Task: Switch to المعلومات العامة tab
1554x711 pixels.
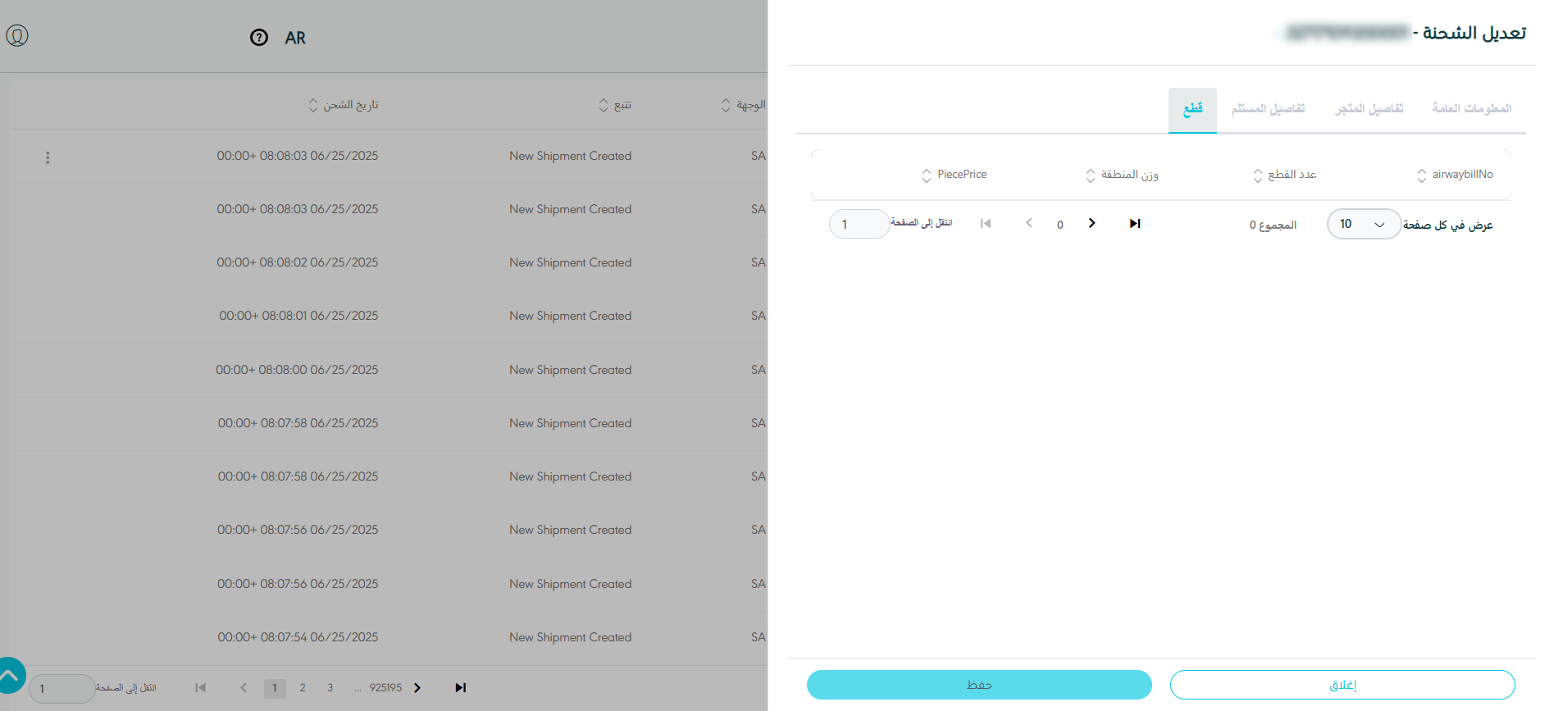Action: pyautogui.click(x=1471, y=109)
